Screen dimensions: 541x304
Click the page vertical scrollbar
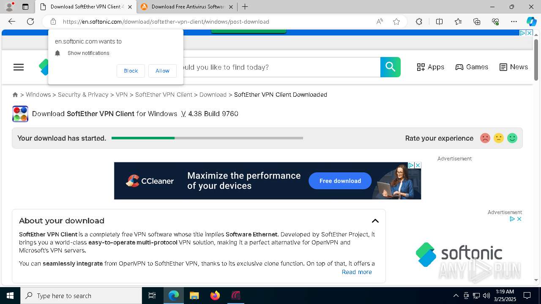pyautogui.click(x=536, y=60)
